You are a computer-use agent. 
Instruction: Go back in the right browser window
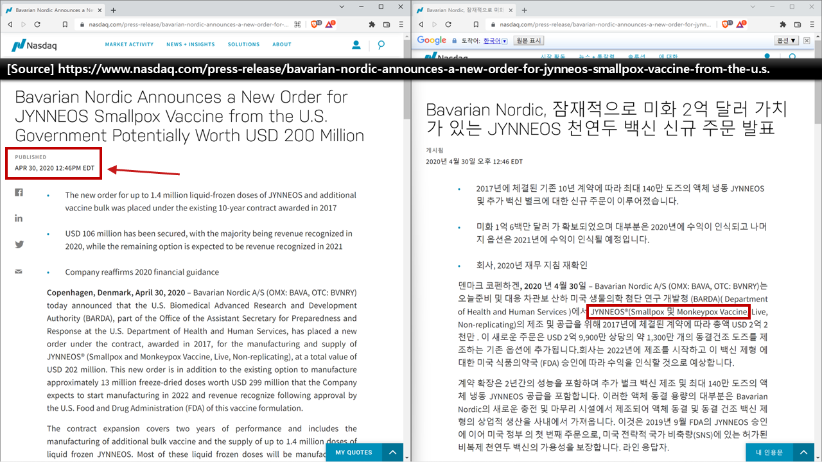coord(421,24)
